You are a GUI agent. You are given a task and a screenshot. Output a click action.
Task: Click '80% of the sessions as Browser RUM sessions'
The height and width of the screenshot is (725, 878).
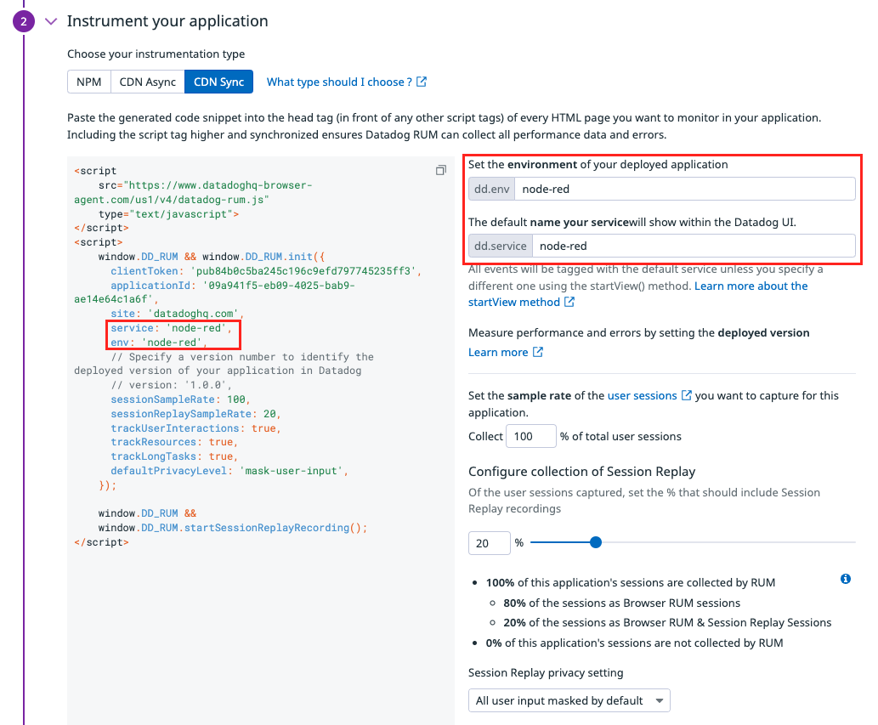pyautogui.click(x=621, y=603)
